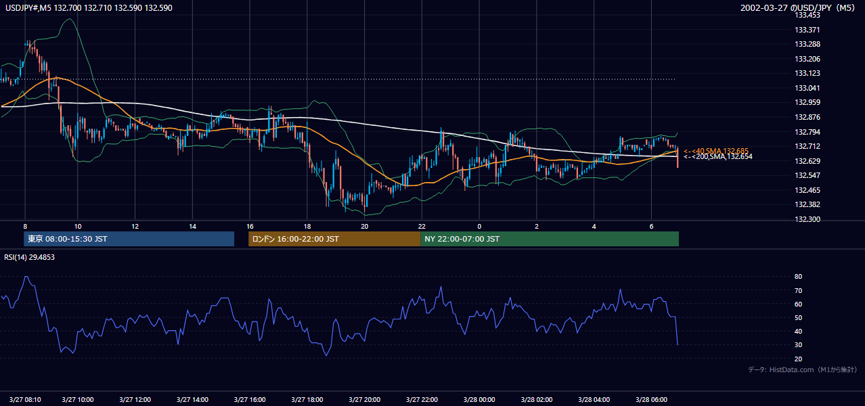Click the NY 22:00-07:00 JST session bar
This screenshot has width=865, height=406.
click(x=550, y=239)
